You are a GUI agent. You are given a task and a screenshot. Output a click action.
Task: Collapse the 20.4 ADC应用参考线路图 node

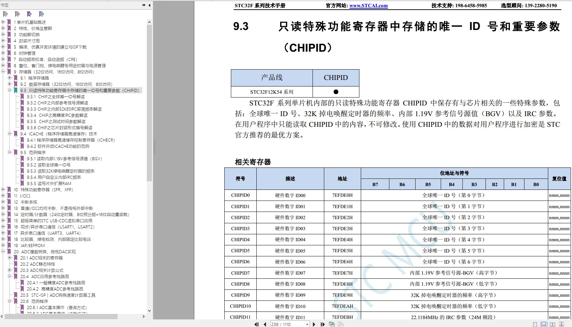(10, 276)
